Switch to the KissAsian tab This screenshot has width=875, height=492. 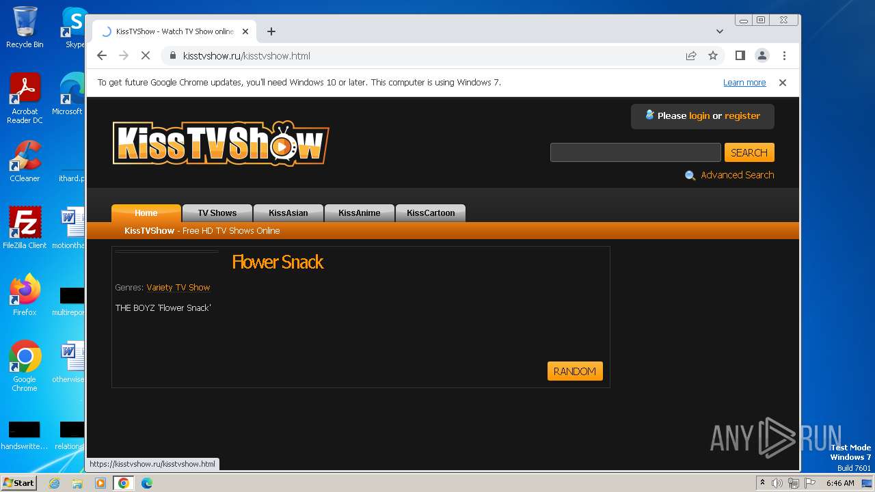pyautogui.click(x=288, y=213)
